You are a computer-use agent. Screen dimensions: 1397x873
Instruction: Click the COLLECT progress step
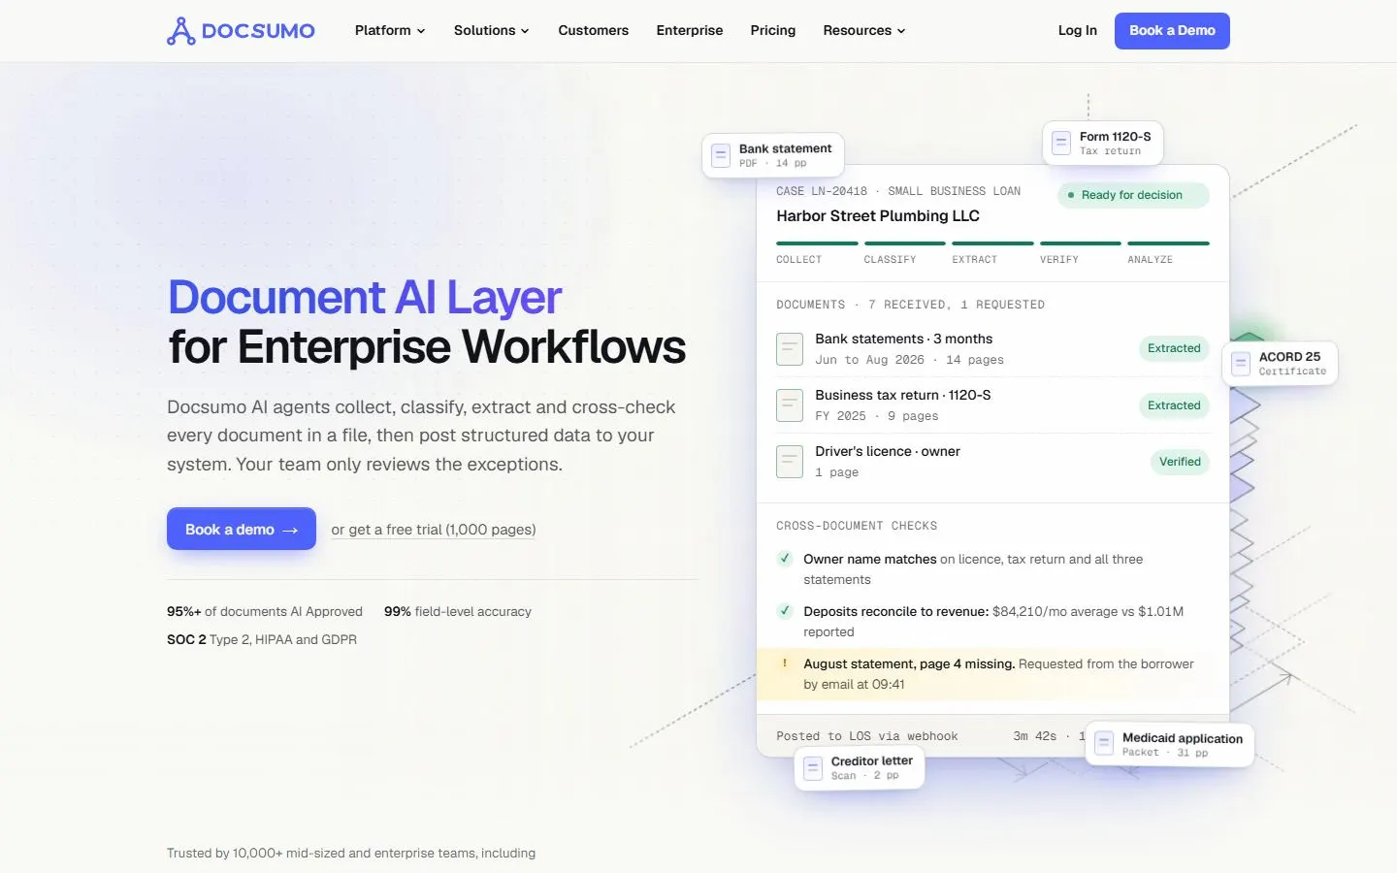[x=817, y=251]
